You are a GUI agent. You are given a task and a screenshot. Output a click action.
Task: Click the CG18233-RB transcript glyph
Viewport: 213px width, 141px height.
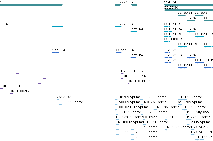191,32
